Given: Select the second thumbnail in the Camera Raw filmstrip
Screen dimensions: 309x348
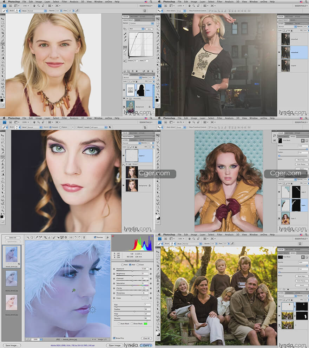Looking at the screenshot, I should pyautogui.click(x=12, y=278).
